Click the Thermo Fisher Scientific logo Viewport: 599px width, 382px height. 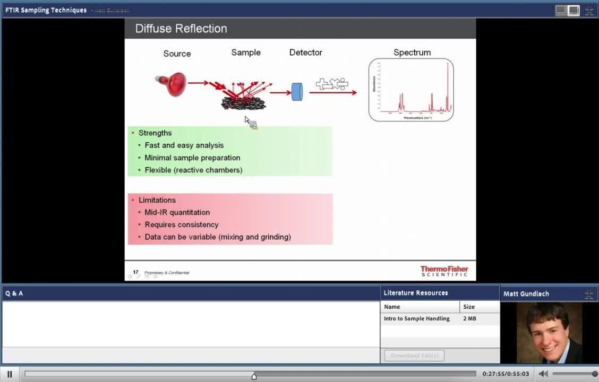pyautogui.click(x=444, y=271)
